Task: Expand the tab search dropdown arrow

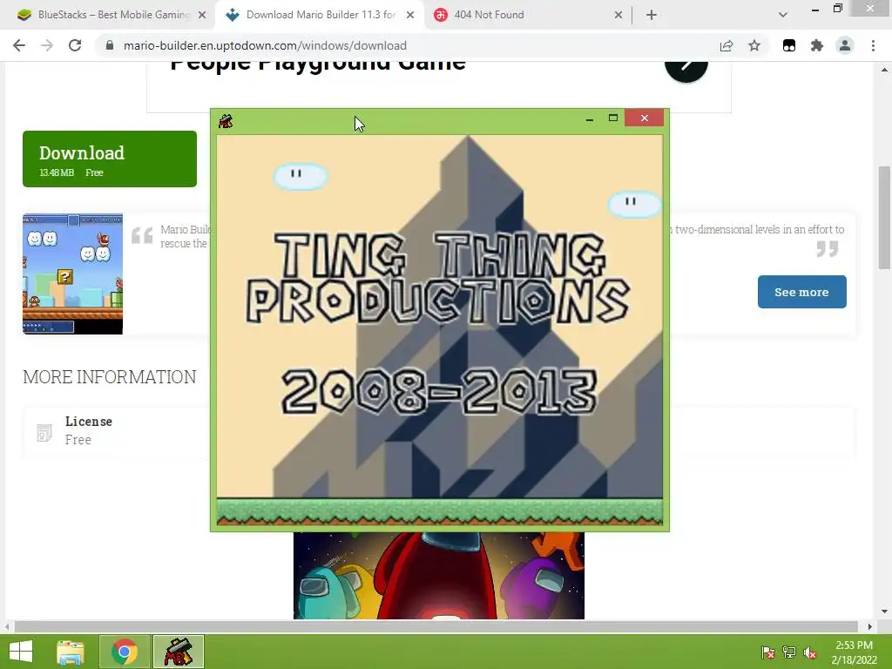Action: click(783, 15)
